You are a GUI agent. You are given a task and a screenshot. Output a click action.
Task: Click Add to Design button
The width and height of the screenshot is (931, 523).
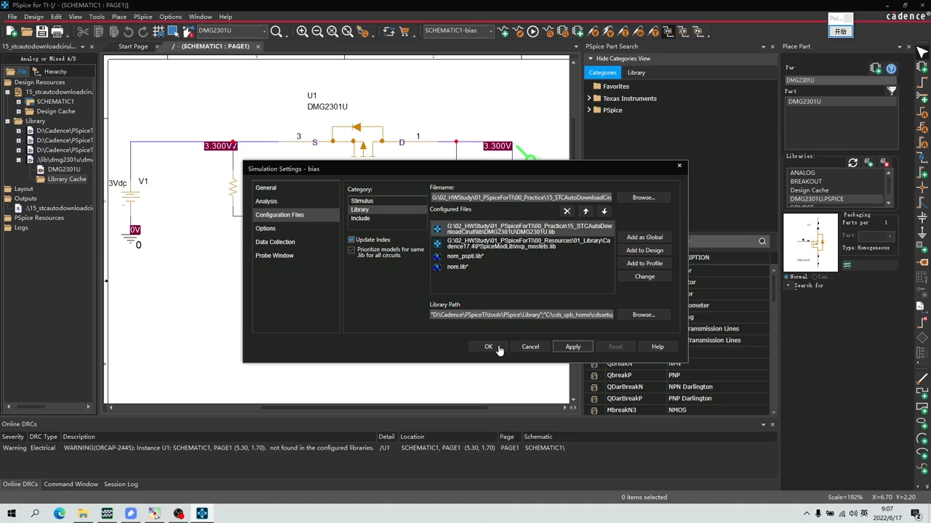coord(644,251)
